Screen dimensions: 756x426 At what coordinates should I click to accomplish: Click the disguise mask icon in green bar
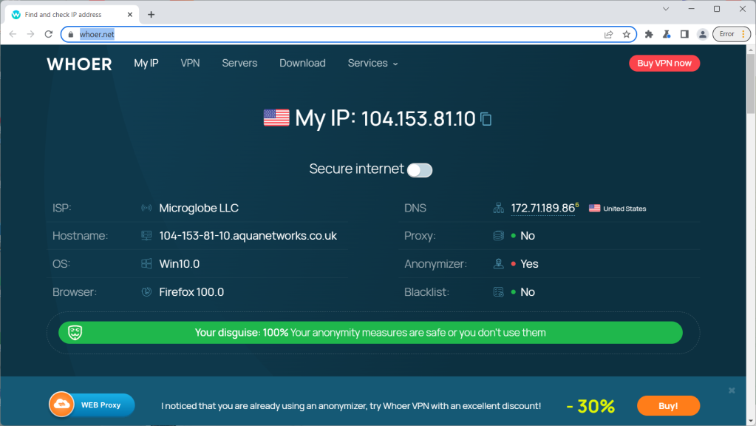coord(75,332)
